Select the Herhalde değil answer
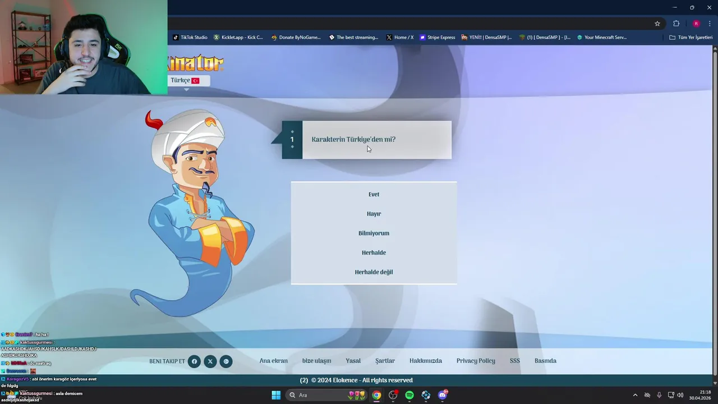718x404 pixels. click(x=374, y=272)
